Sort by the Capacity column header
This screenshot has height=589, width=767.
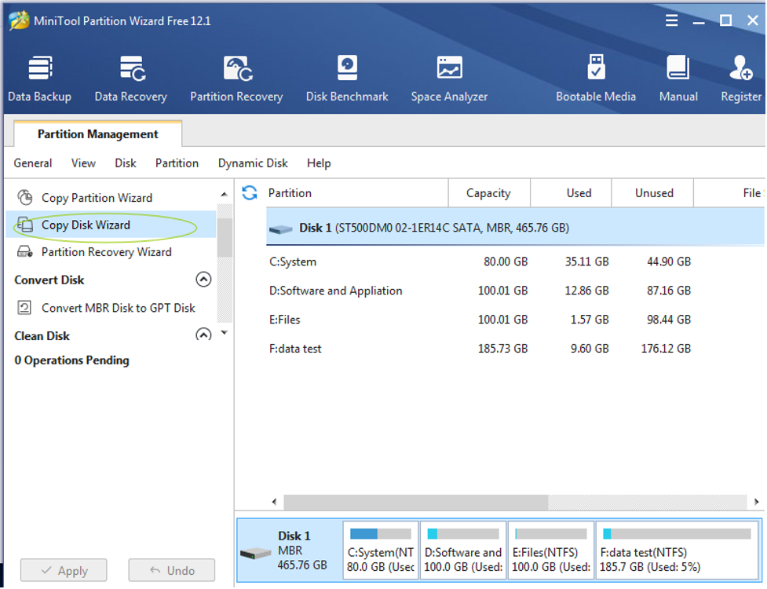click(x=488, y=193)
